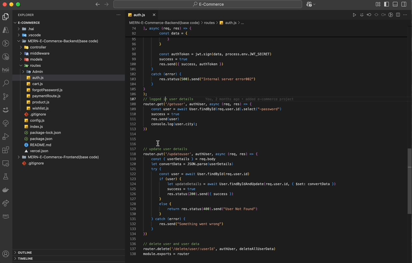
Task: Collapse the routes folder
Action: (35, 66)
